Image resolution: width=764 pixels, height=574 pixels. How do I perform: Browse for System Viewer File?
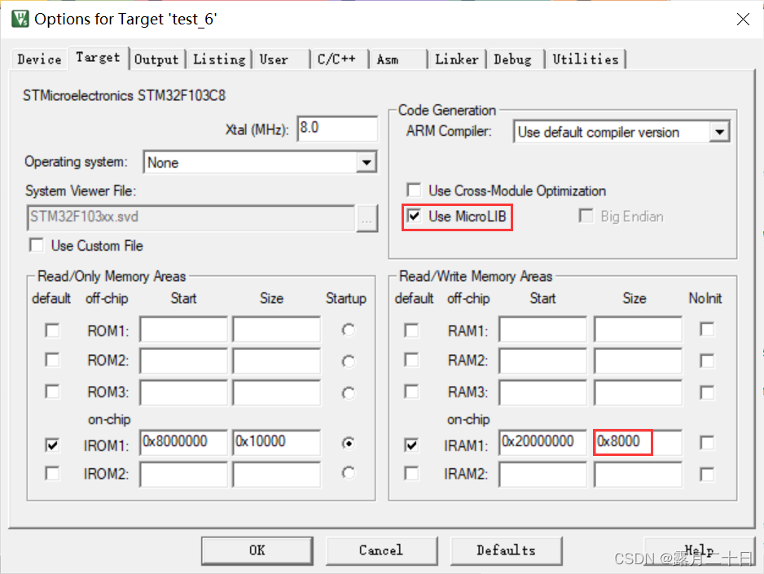[367, 219]
